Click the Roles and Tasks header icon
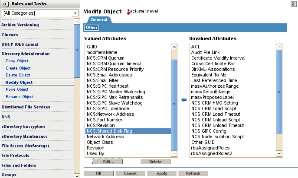 click(6, 4)
